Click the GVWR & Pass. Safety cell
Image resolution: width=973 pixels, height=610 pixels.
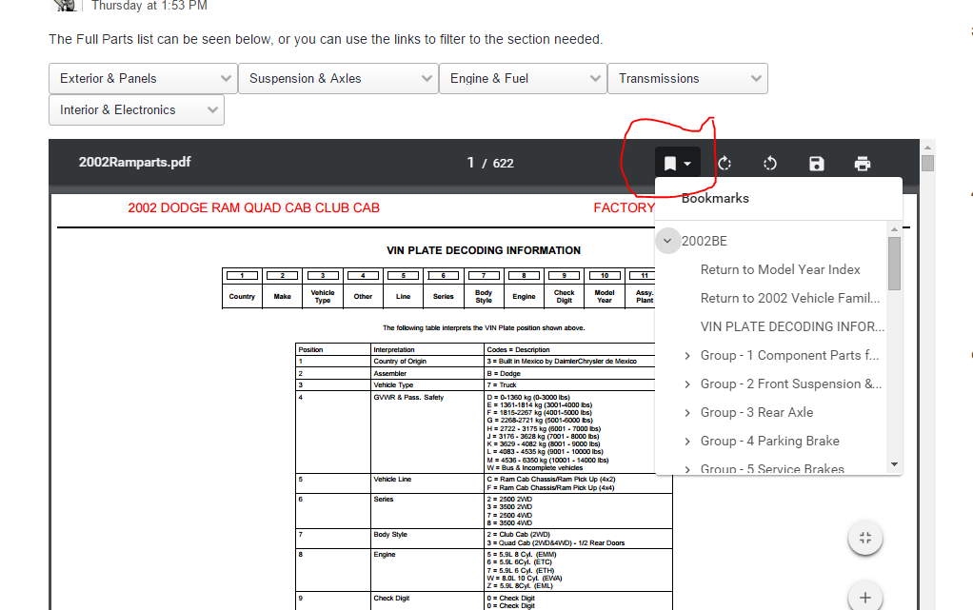(x=427, y=432)
